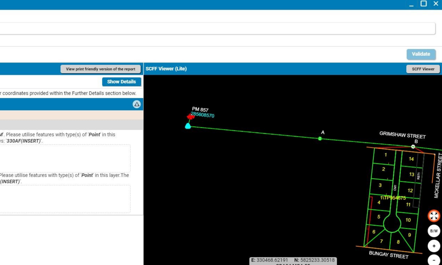
Task: Click the long text input field at top
Action: click(217, 28)
